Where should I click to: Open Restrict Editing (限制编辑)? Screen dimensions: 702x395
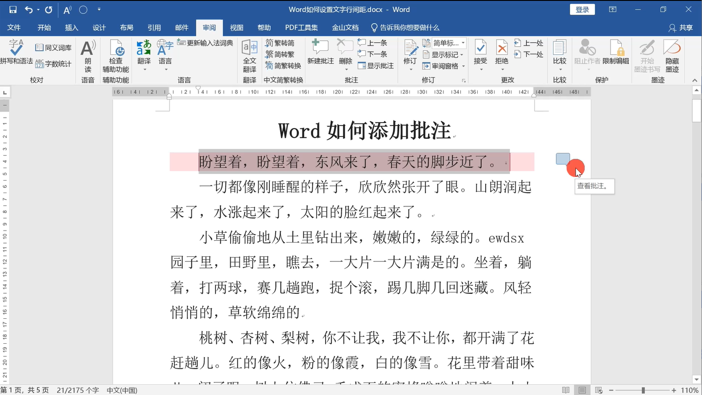616,52
